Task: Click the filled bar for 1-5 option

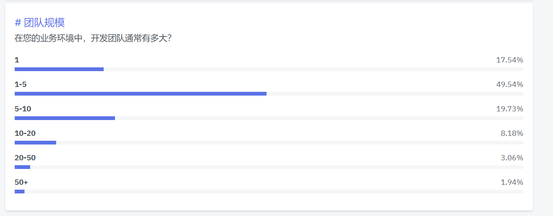Action: click(141, 94)
